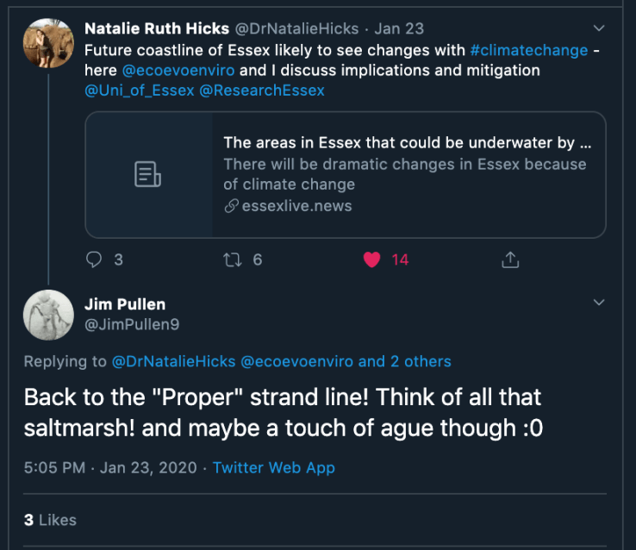Viewport: 636px width, 550px height.
Task: Share Natalie's tweet with upload icon
Action: tap(509, 259)
